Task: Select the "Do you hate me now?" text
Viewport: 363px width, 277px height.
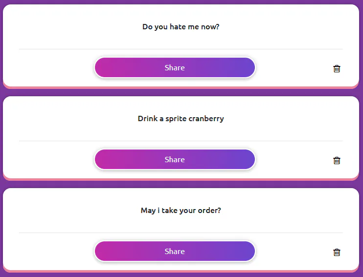Action: [181, 27]
